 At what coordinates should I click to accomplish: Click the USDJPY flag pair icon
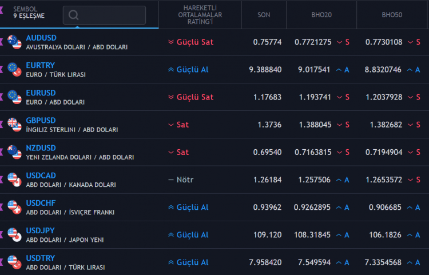tap(14, 234)
